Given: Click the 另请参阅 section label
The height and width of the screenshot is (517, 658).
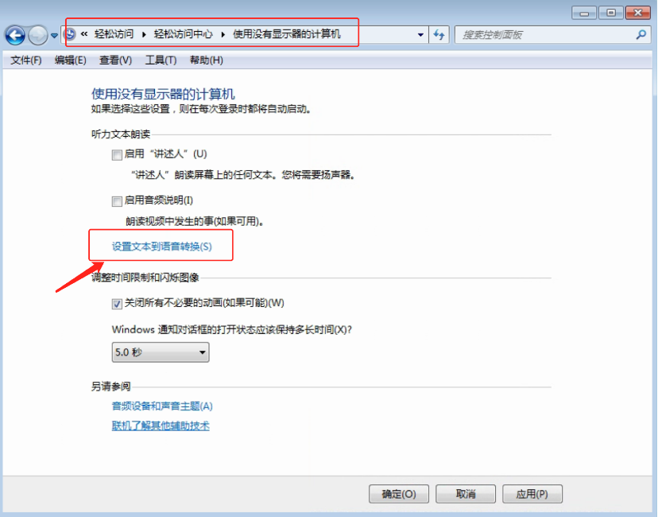Looking at the screenshot, I should [110, 387].
